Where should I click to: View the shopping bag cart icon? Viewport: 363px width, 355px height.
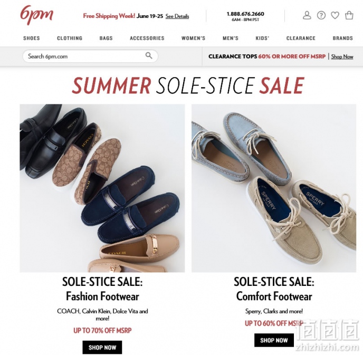(x=349, y=15)
